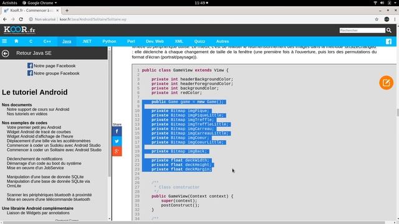Click the Non sécurisé site info icon

(x=31, y=19)
